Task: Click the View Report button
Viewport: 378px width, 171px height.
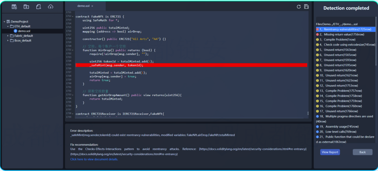Action: [x=330, y=152]
